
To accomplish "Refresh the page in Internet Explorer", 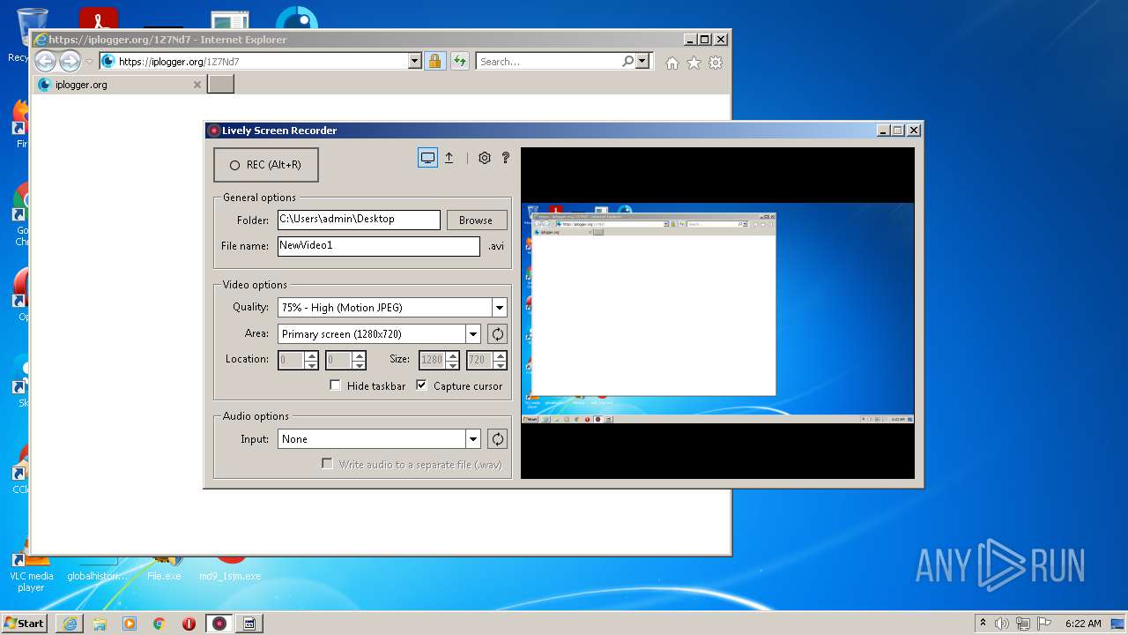I will click(459, 61).
